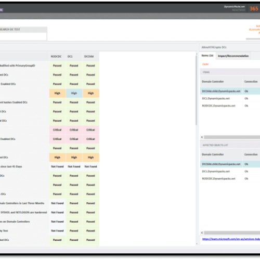Open the Impact/Recommendation tab

[x=233, y=56]
